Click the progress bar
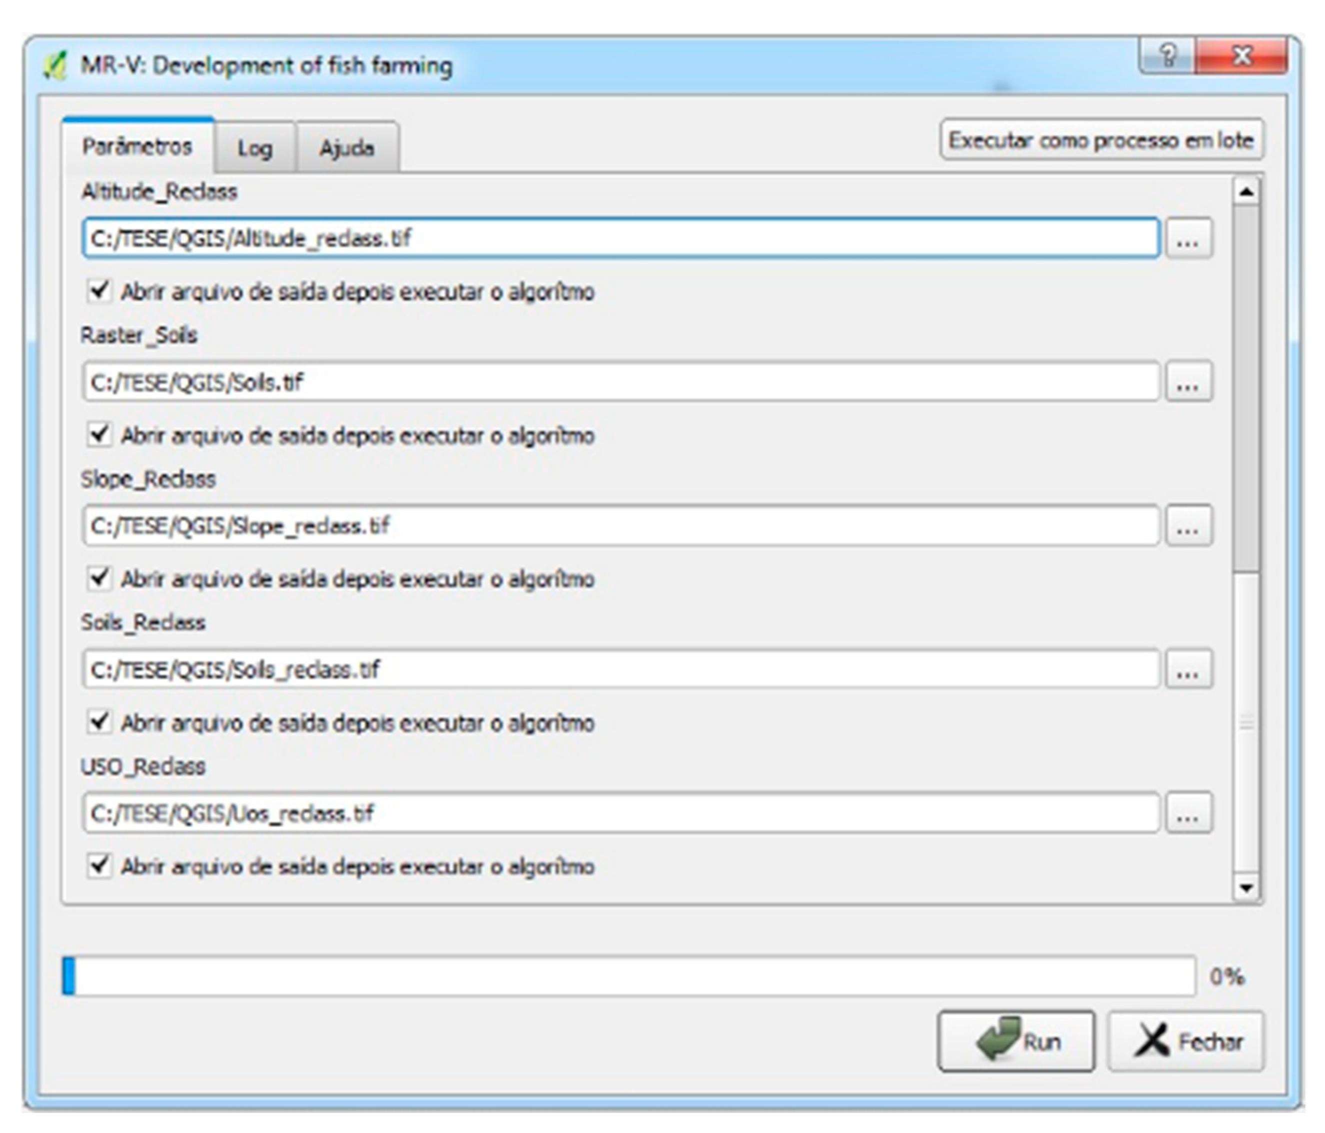 point(628,976)
